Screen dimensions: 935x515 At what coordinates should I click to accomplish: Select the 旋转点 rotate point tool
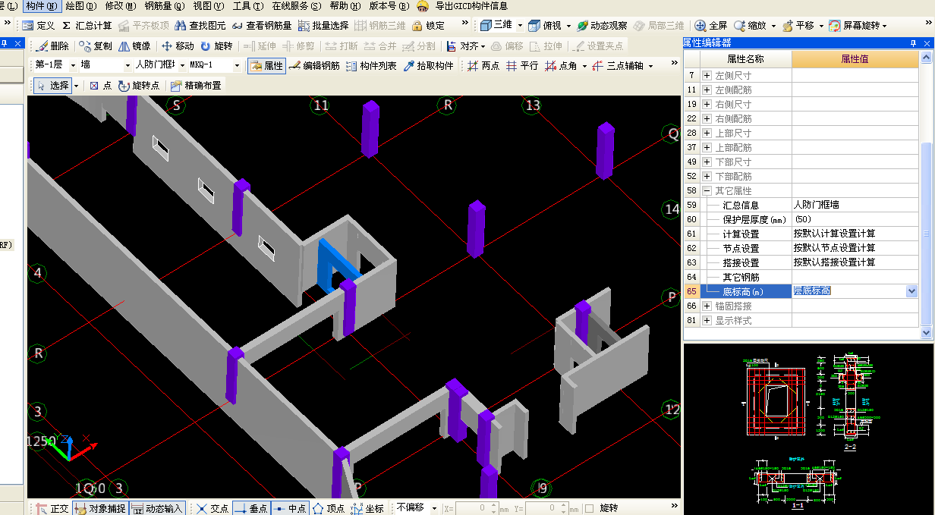tap(139, 86)
